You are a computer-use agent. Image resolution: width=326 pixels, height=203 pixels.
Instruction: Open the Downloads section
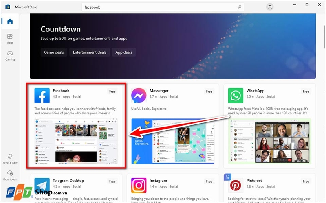pyautogui.click(x=10, y=175)
